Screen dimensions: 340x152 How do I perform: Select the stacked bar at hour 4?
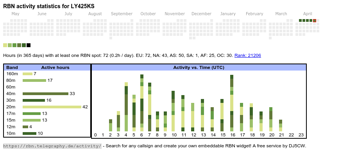[126, 107]
